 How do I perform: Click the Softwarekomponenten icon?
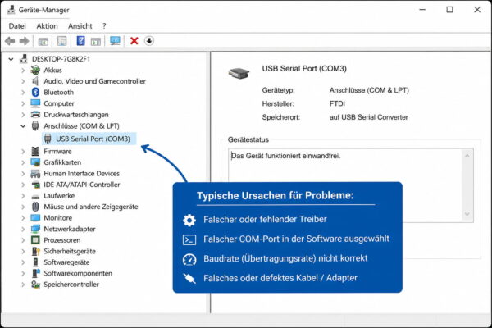coord(36,273)
